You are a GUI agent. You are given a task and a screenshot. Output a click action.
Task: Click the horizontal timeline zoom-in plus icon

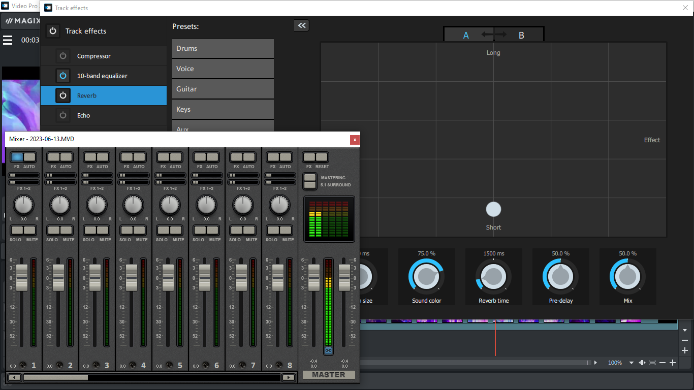(673, 363)
